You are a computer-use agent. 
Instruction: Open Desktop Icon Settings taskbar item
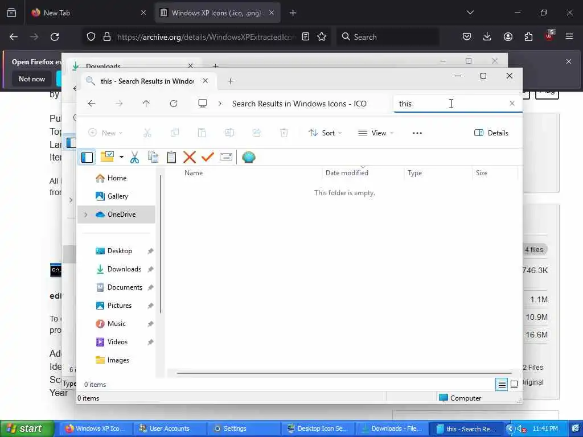point(317,429)
